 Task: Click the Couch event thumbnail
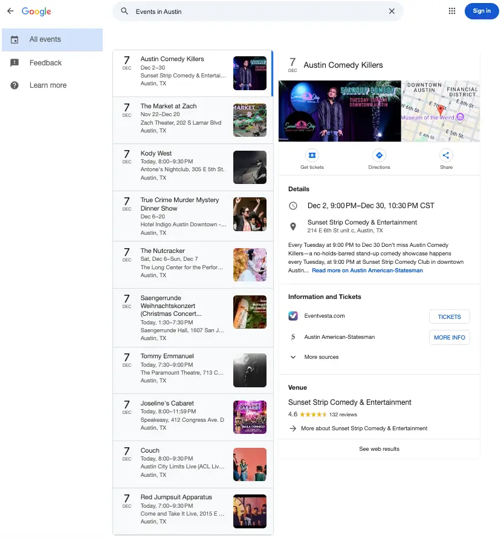click(x=250, y=465)
